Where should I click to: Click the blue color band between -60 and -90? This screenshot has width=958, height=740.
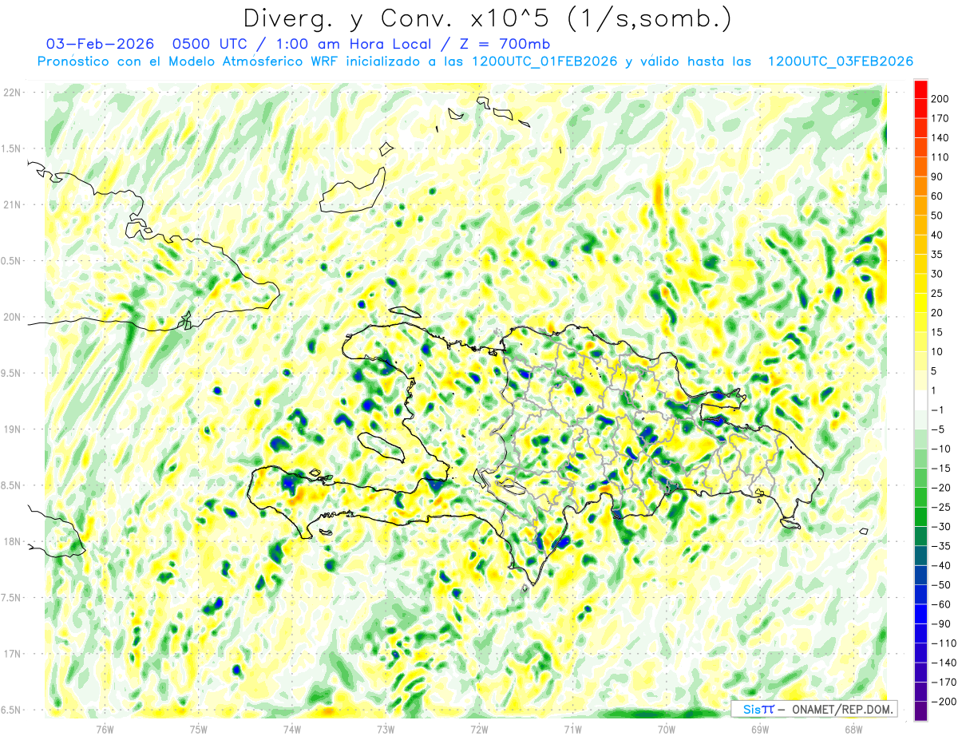(x=920, y=614)
